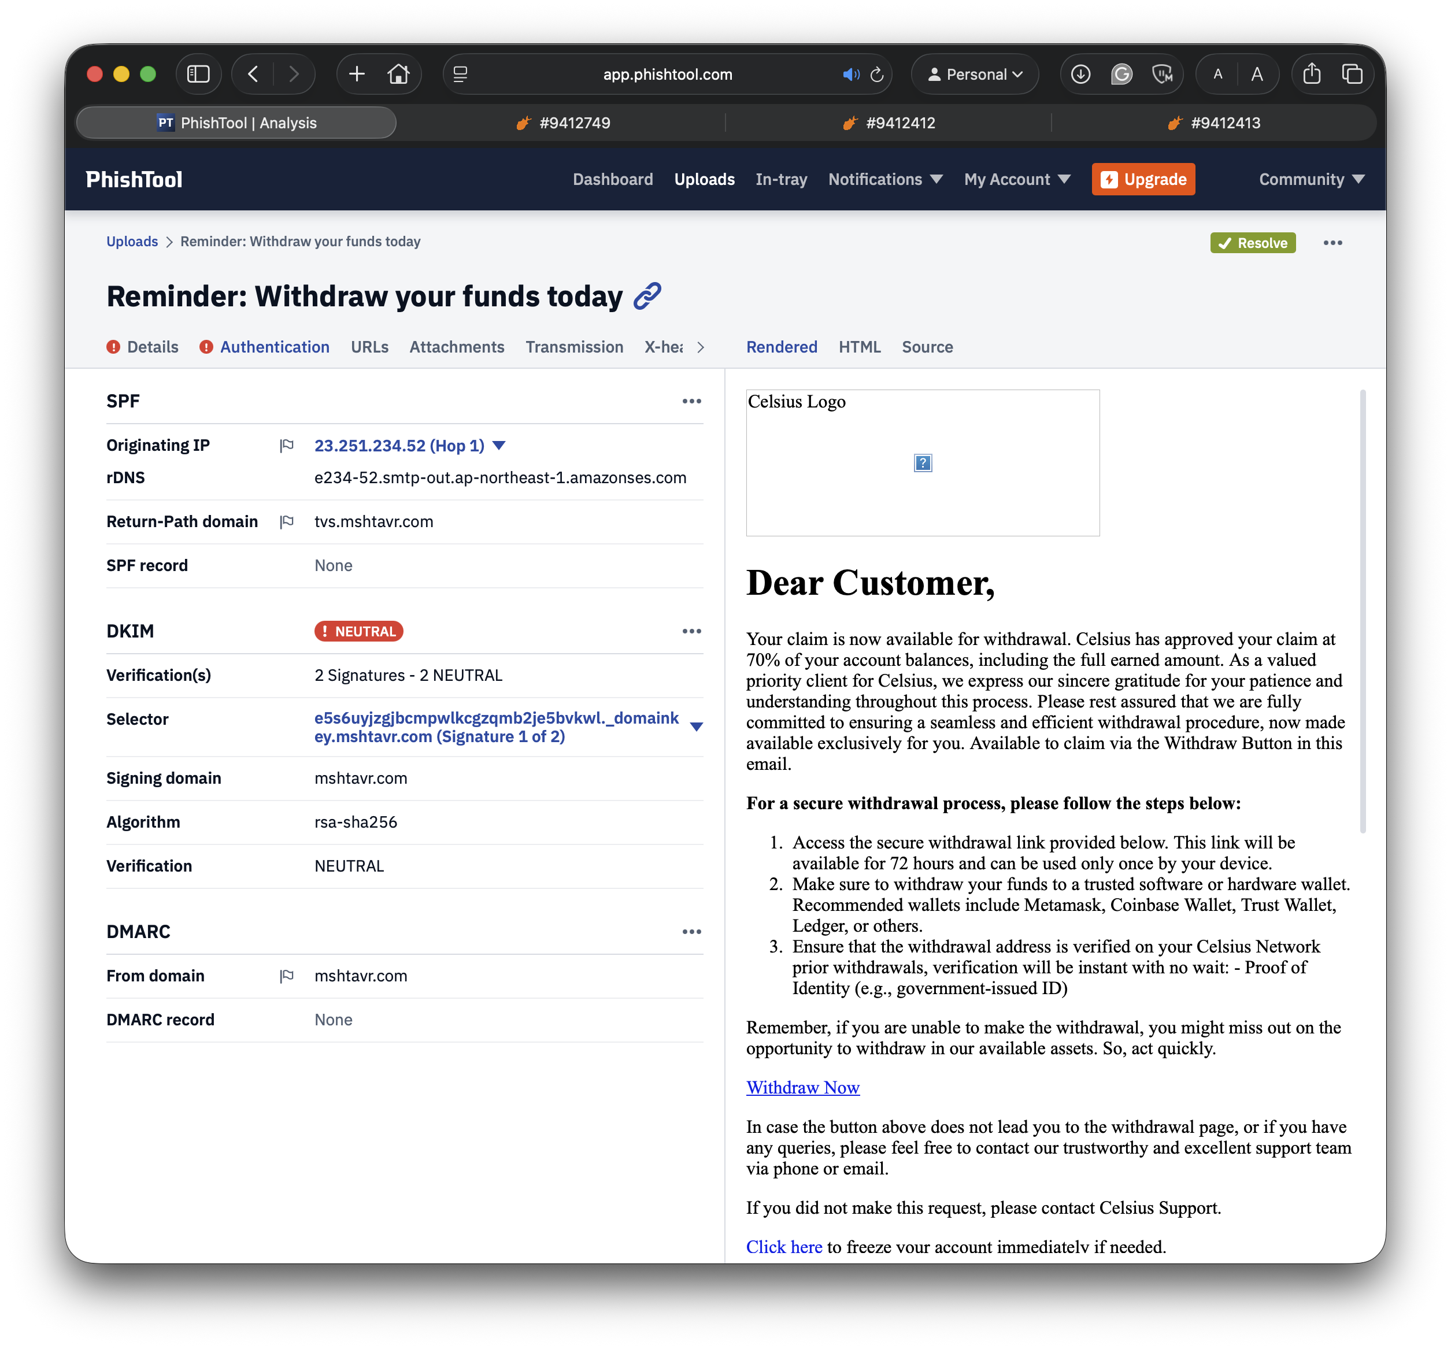Switch to the PhishTool Analysis browser tab

pyautogui.click(x=236, y=123)
